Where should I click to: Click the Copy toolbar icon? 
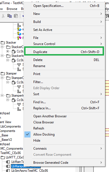click(x=9, y=16)
